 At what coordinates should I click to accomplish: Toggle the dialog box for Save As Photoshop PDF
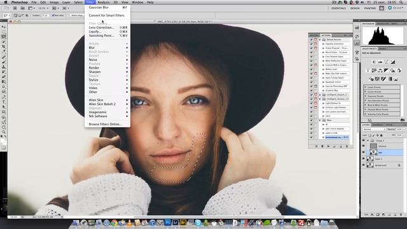tap(315, 87)
